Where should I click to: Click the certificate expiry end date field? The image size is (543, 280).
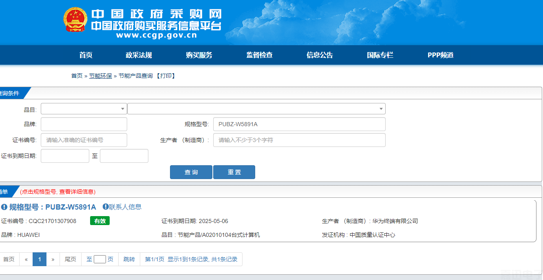(124, 156)
